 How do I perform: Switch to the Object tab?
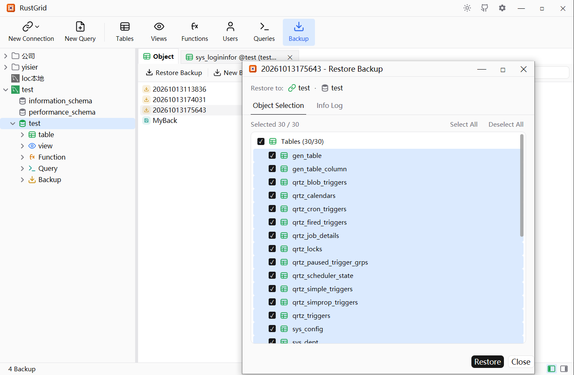click(159, 57)
